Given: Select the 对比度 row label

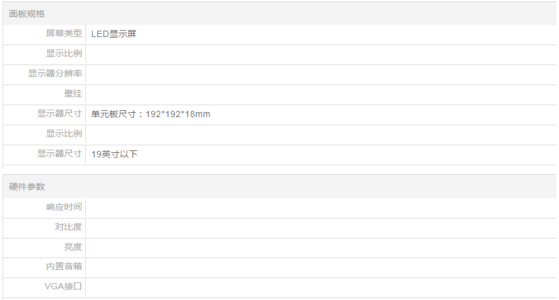Looking at the screenshot, I should (68, 227).
